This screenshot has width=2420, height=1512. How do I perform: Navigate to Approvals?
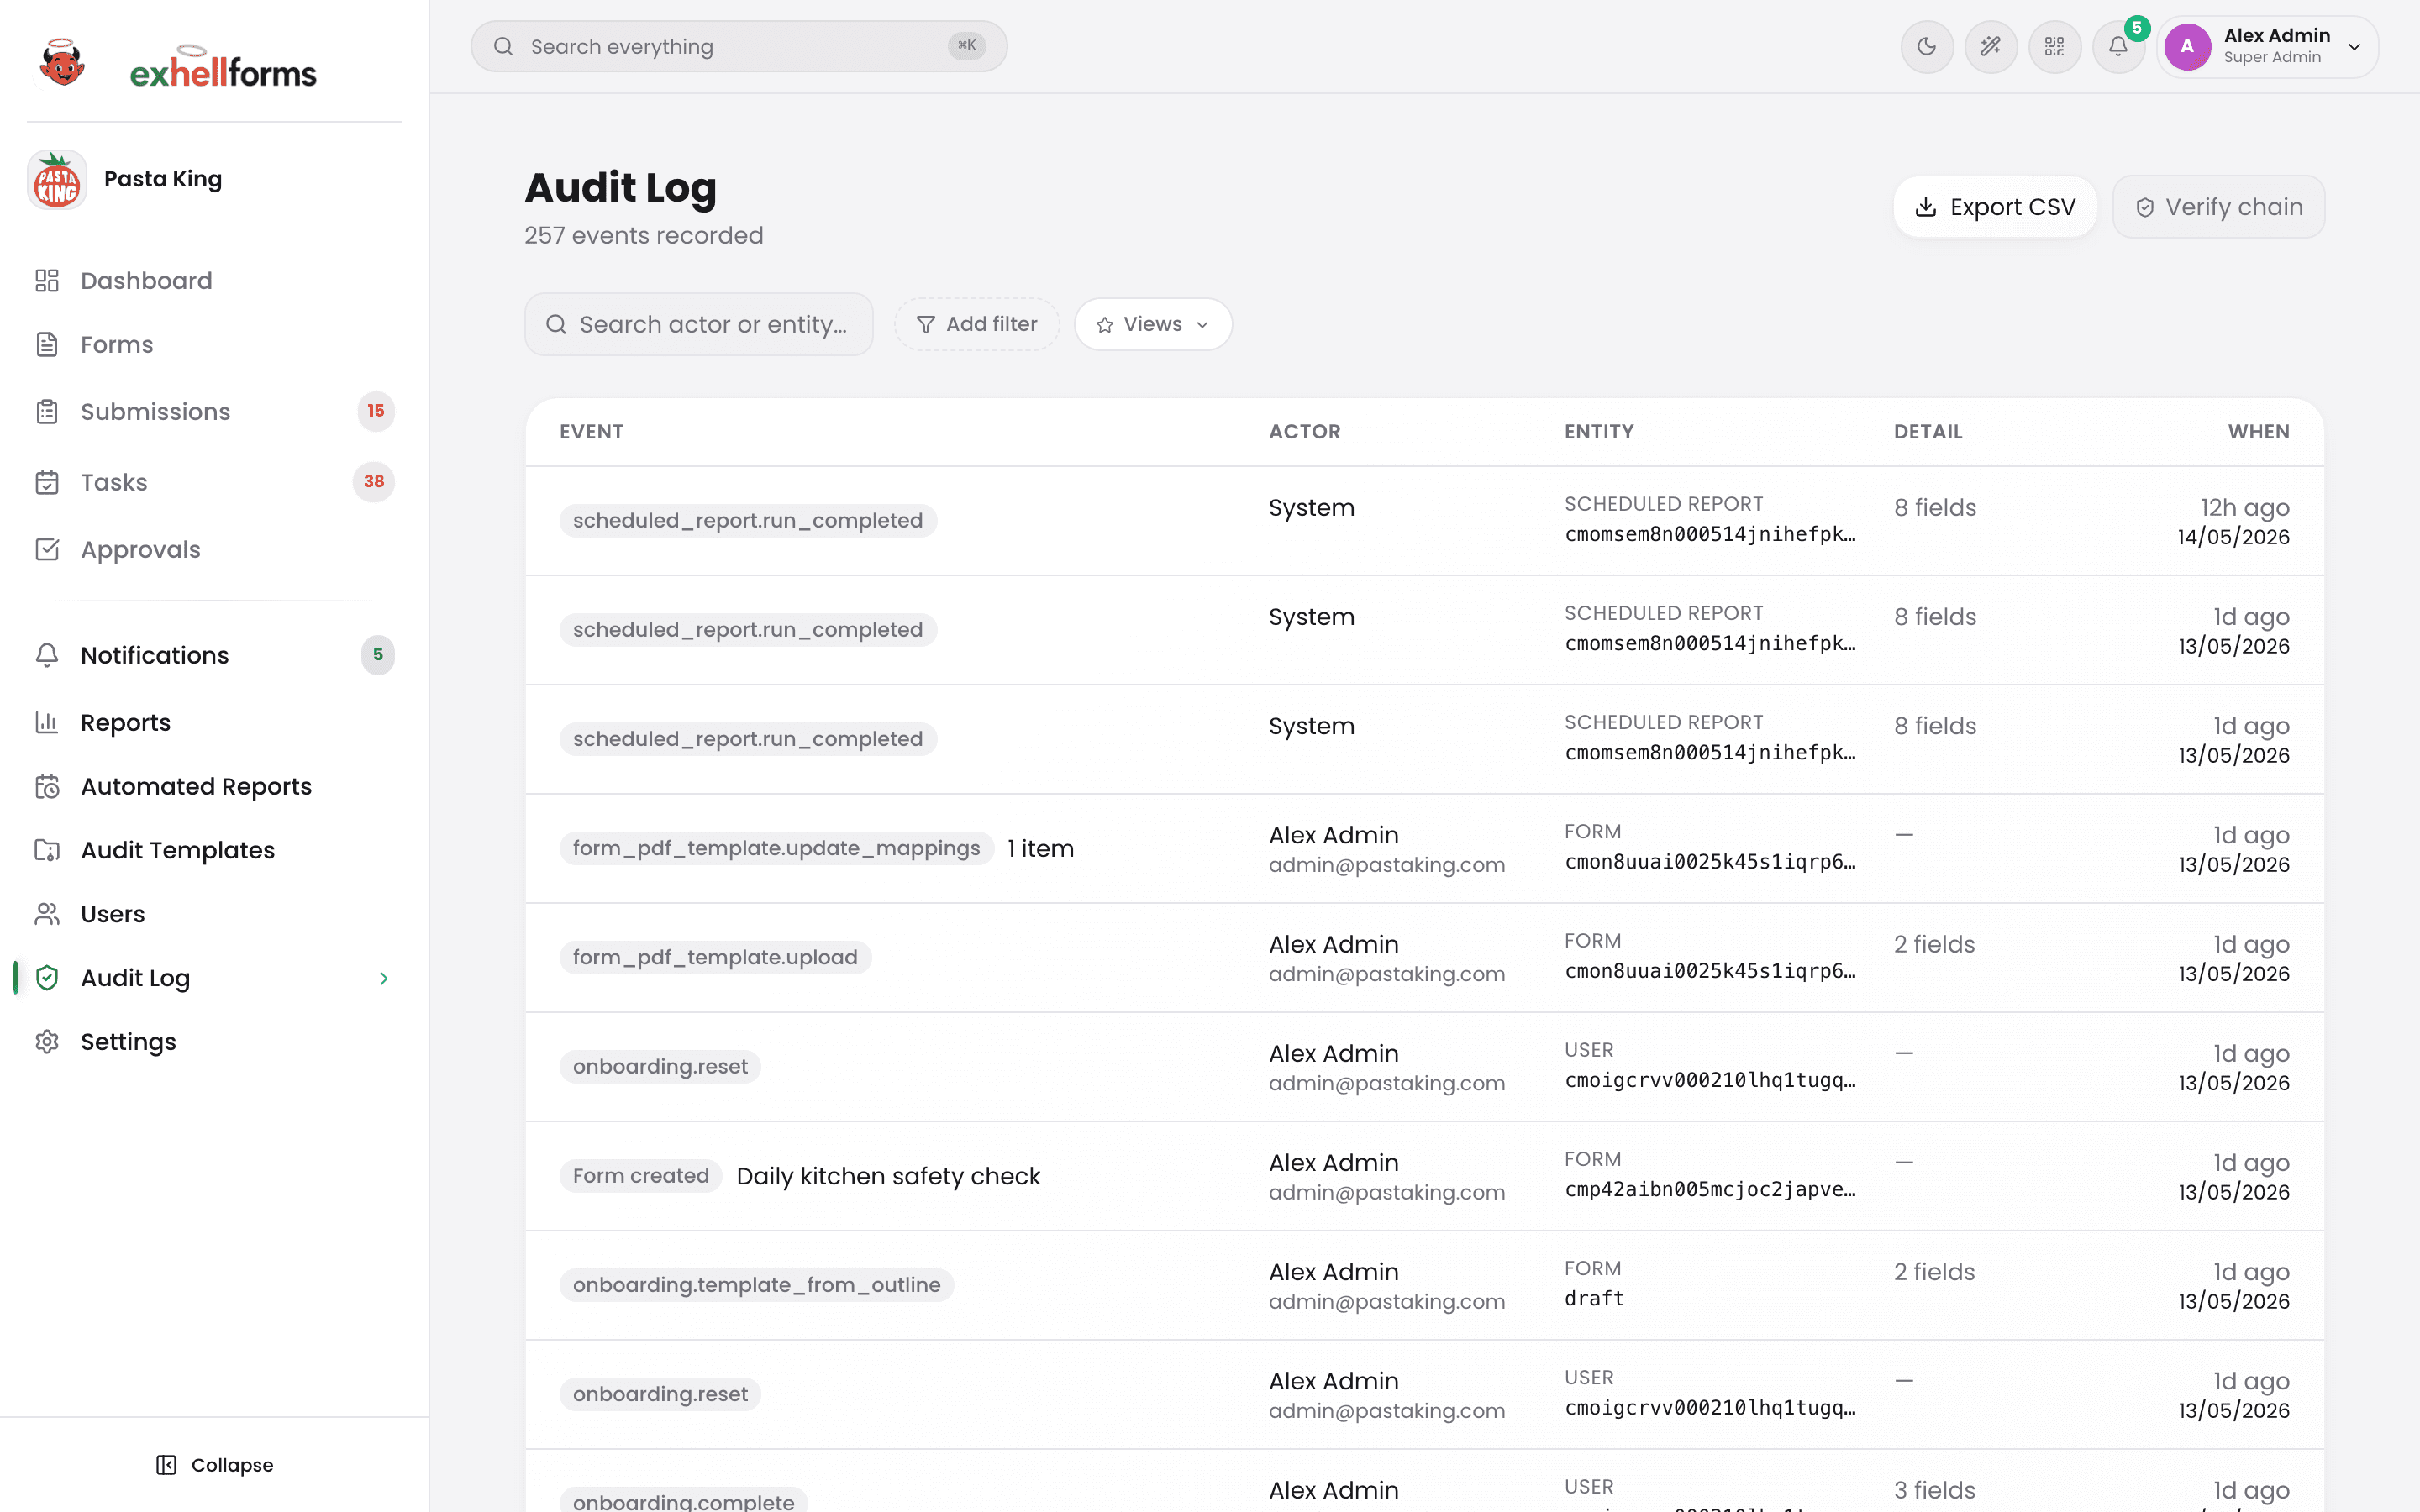tap(214, 550)
